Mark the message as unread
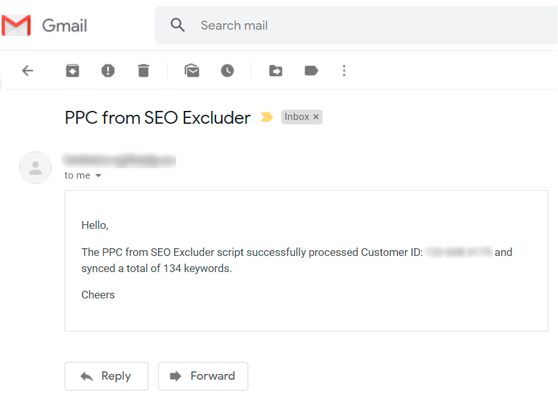This screenshot has width=558, height=401. [x=192, y=70]
